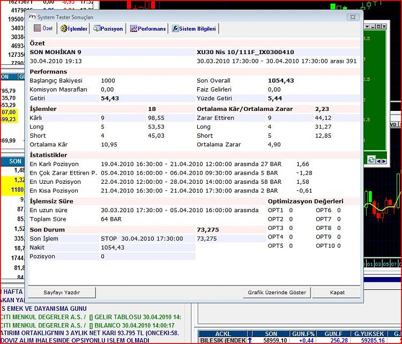Click the EMEK VE DAYANISMA GUNU news line

tap(43, 309)
